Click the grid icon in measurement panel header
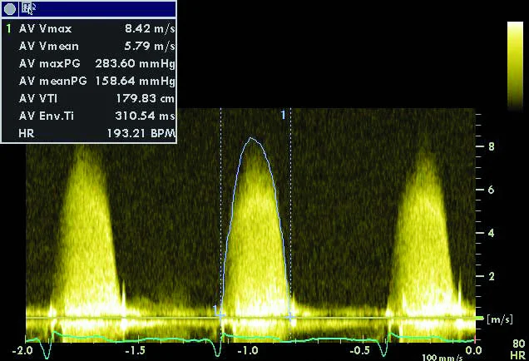This screenshot has height=361, width=529. pos(27,8)
